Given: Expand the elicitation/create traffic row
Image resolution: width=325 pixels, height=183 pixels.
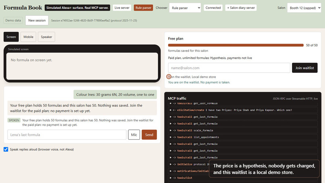Looking at the screenshot, I should 243,110.
